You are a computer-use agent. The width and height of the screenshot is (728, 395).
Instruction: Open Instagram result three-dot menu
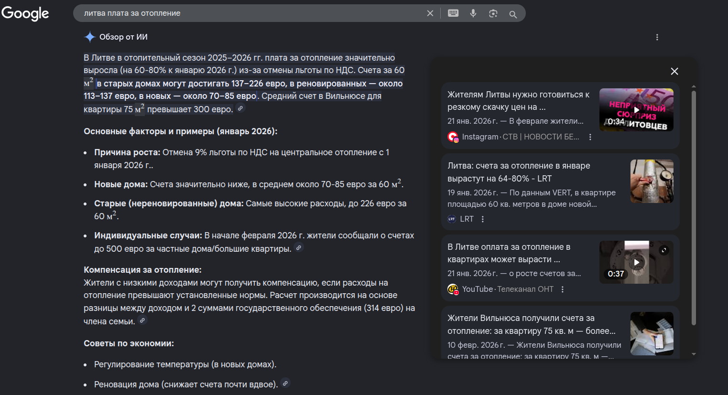pyautogui.click(x=590, y=137)
